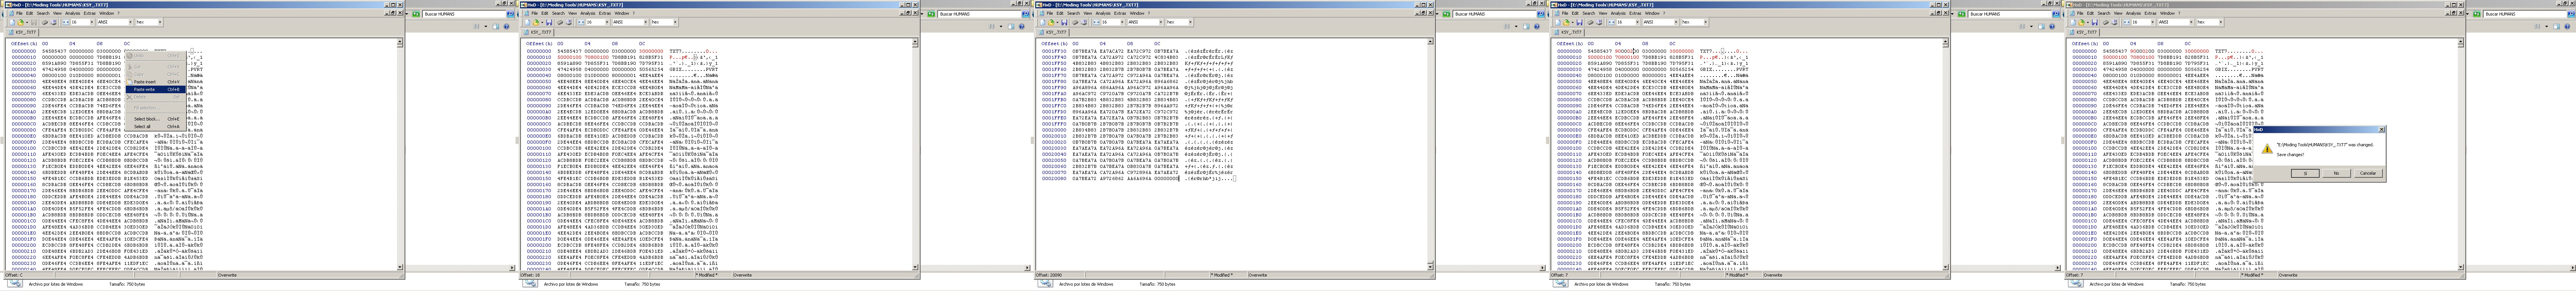Image resolution: width=2576 pixels, height=291 pixels.
Task: Click search magnifier icon beside the context-menu window
Action: (x=510, y=14)
